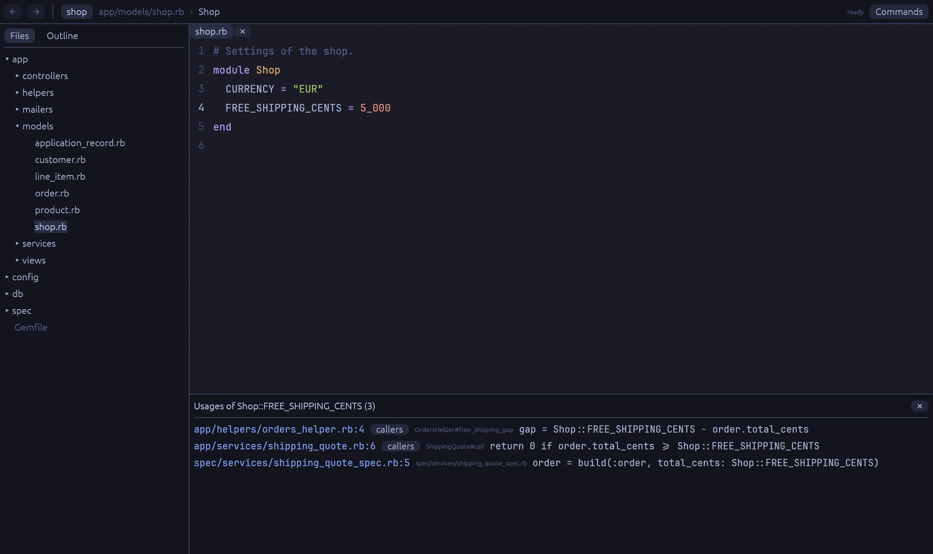This screenshot has width=933, height=554.
Task: Open usage app/services/shipping_quote.rb:6
Action: pyautogui.click(x=284, y=446)
